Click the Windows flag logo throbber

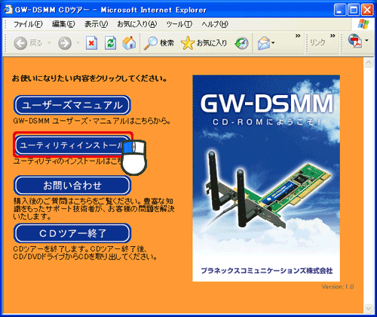[363, 24]
